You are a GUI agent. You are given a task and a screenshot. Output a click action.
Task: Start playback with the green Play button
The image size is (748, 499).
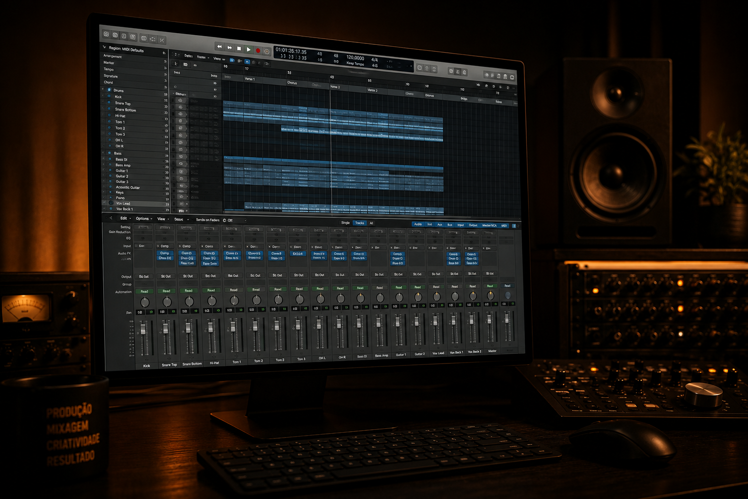[x=248, y=49]
